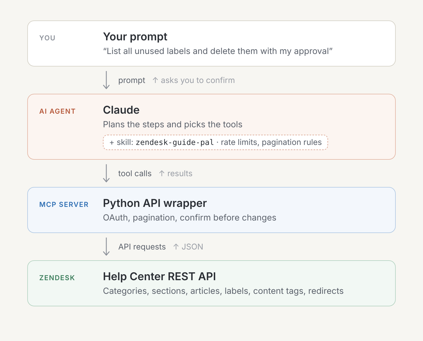Screen dimensions: 423x341
Task: Click the "Your prompt" heading
Action: pos(135,37)
